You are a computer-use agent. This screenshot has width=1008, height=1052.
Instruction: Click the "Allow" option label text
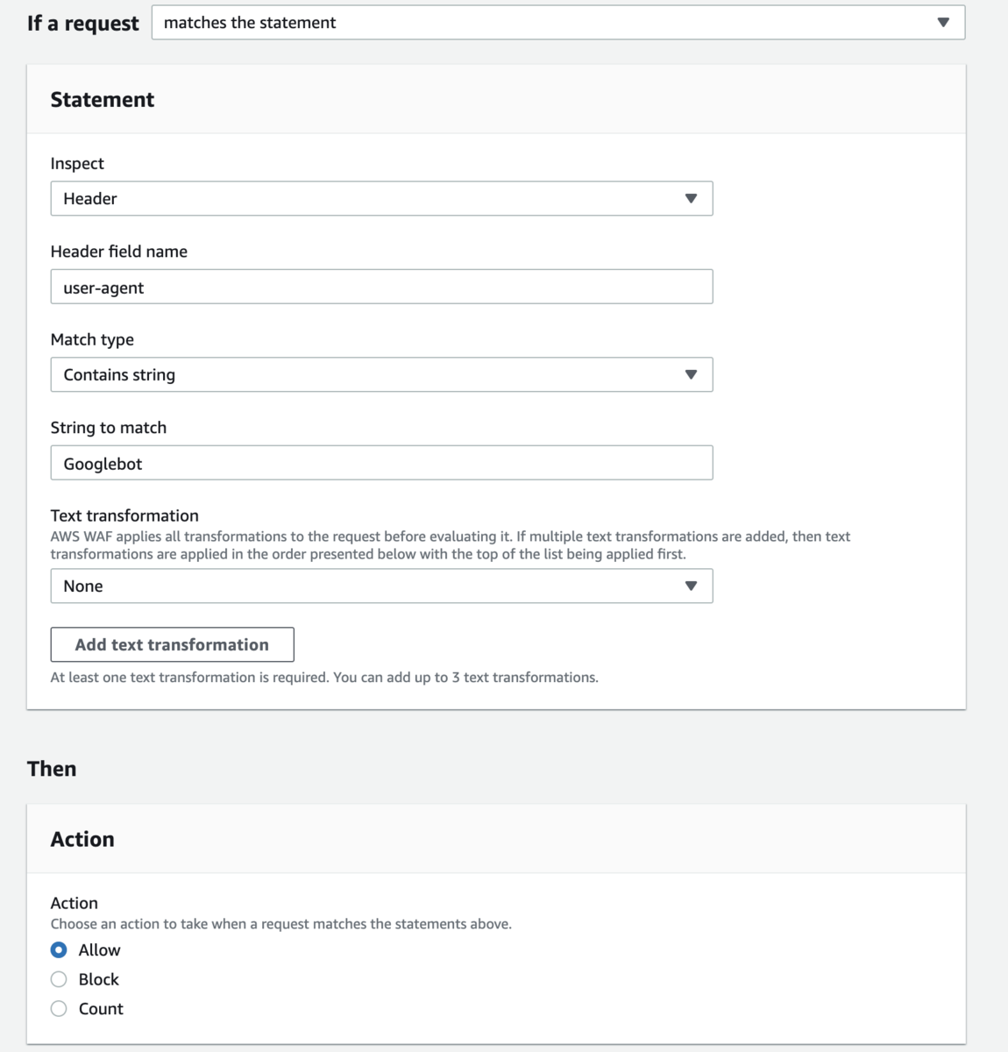100,950
